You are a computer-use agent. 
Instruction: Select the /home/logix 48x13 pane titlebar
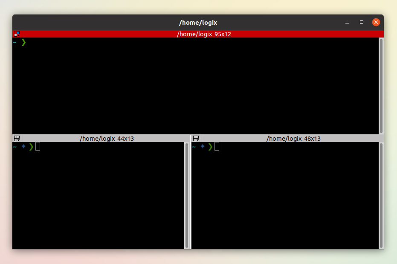294,138
